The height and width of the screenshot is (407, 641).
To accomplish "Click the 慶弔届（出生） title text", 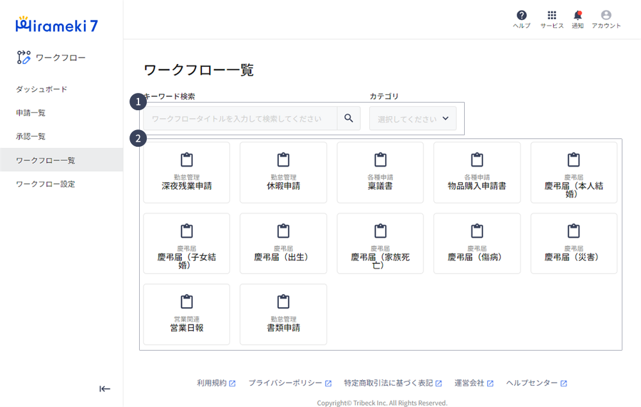I will coord(282,257).
